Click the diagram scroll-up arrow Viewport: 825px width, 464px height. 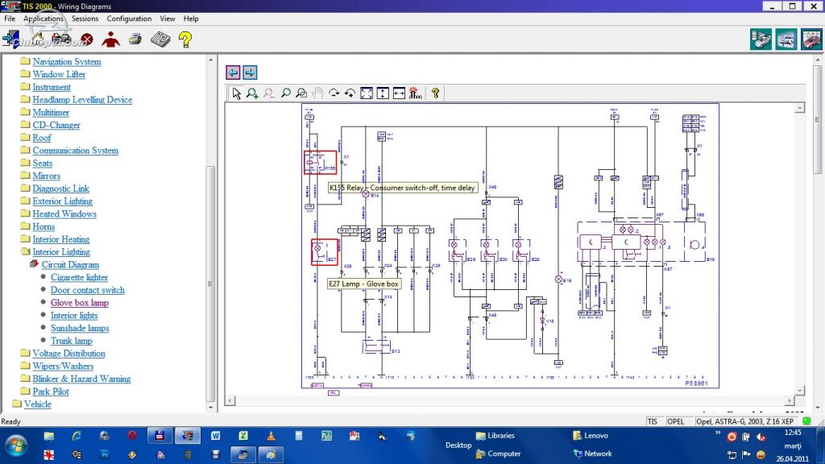pyautogui.click(x=800, y=108)
